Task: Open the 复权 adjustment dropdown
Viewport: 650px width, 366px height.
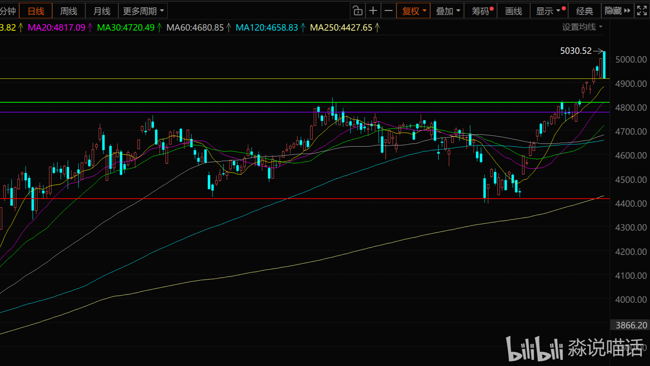Action: (414, 11)
